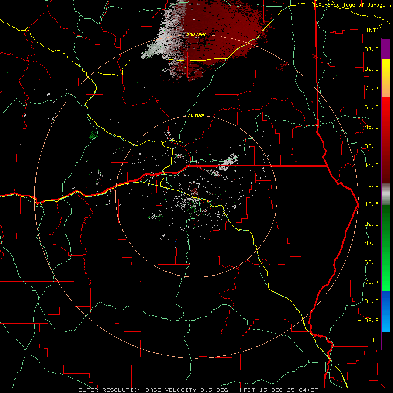
Task: Click the -109.8 velocity scale value
Action: coord(368,321)
